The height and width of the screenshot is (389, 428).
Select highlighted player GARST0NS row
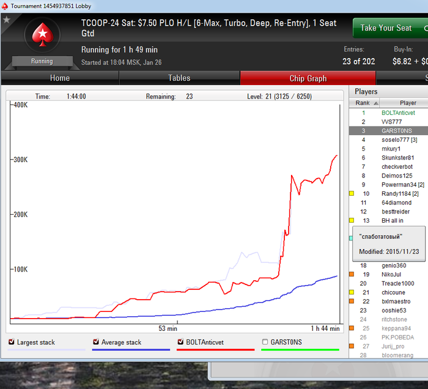tap(388, 131)
